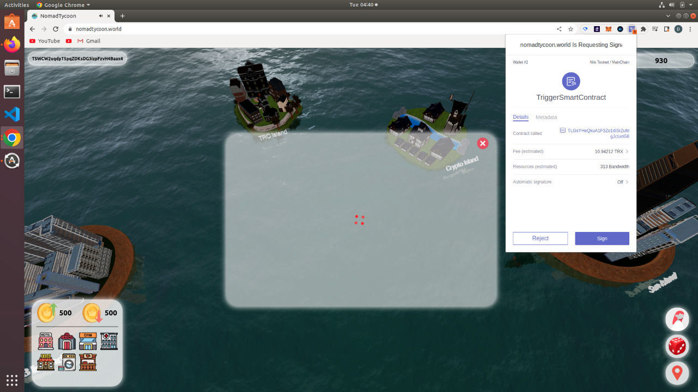Select the Laundry washing machine icon
698x392 pixels.
point(67,362)
